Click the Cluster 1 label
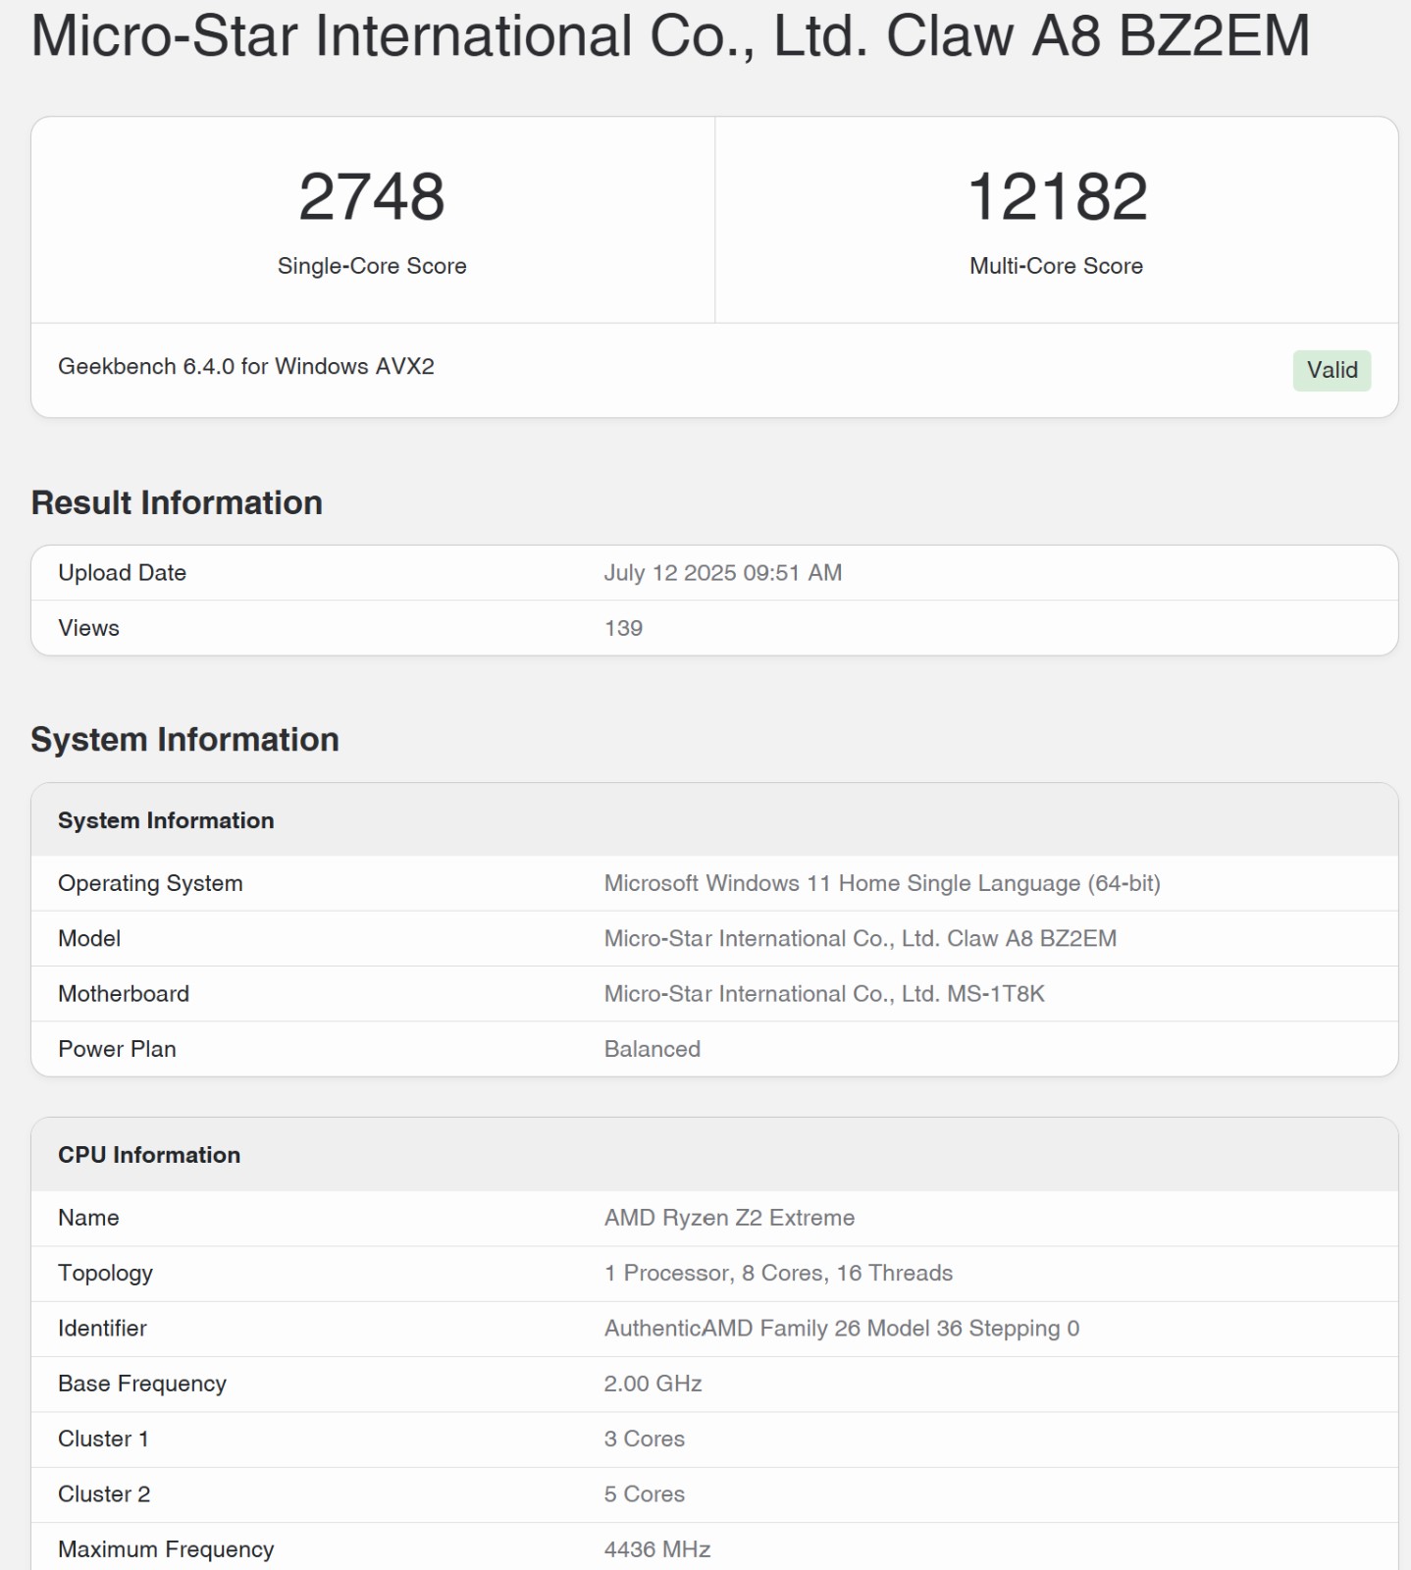The height and width of the screenshot is (1570, 1411). pos(104,1439)
